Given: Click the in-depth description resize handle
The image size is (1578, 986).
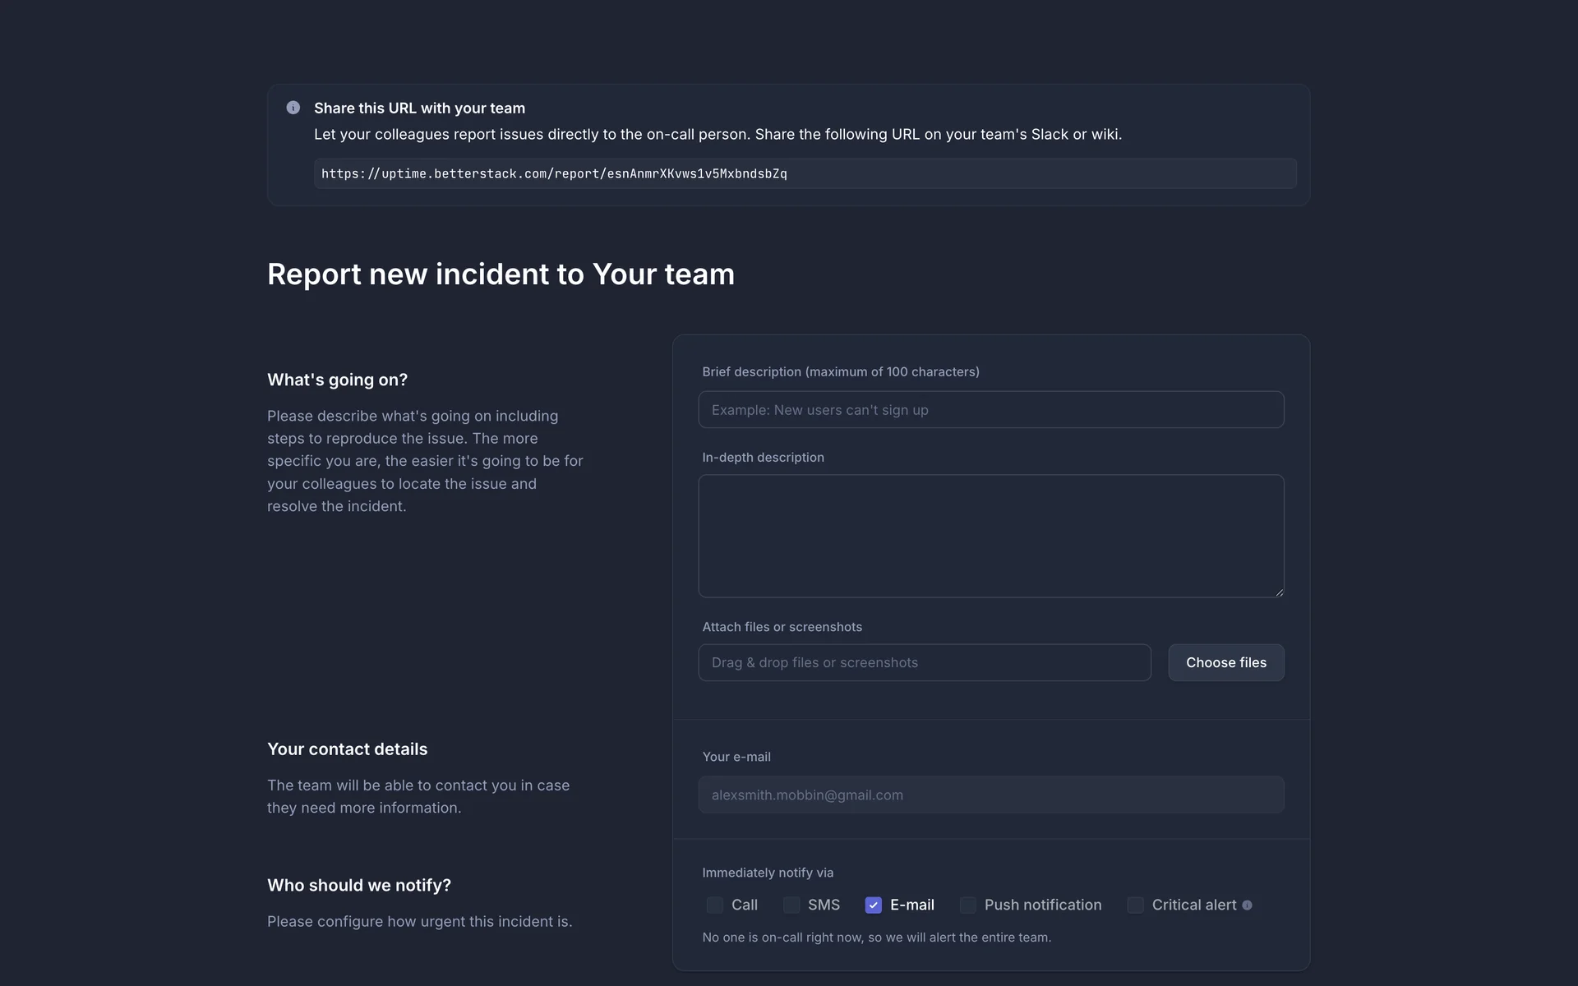Looking at the screenshot, I should (1279, 592).
